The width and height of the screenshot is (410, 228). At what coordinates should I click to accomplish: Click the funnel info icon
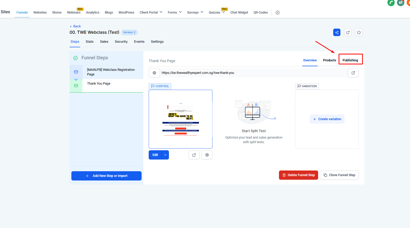[x=359, y=32]
